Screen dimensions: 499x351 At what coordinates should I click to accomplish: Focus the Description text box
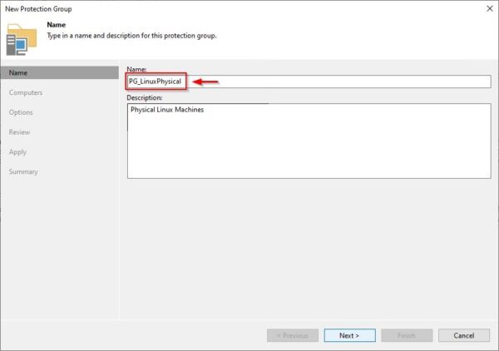tap(309, 141)
